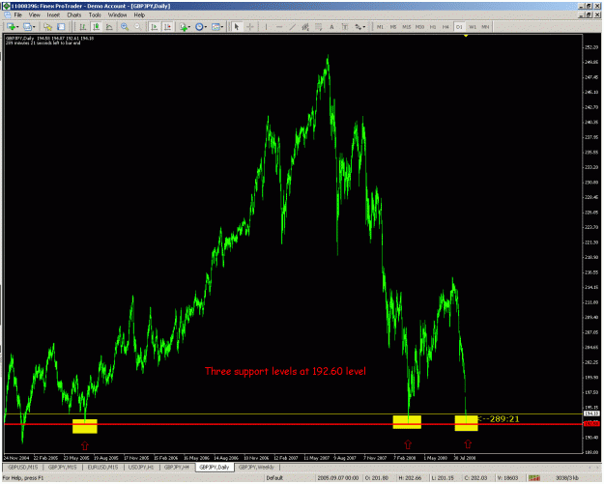Select the Crosshair tool

[x=250, y=27]
